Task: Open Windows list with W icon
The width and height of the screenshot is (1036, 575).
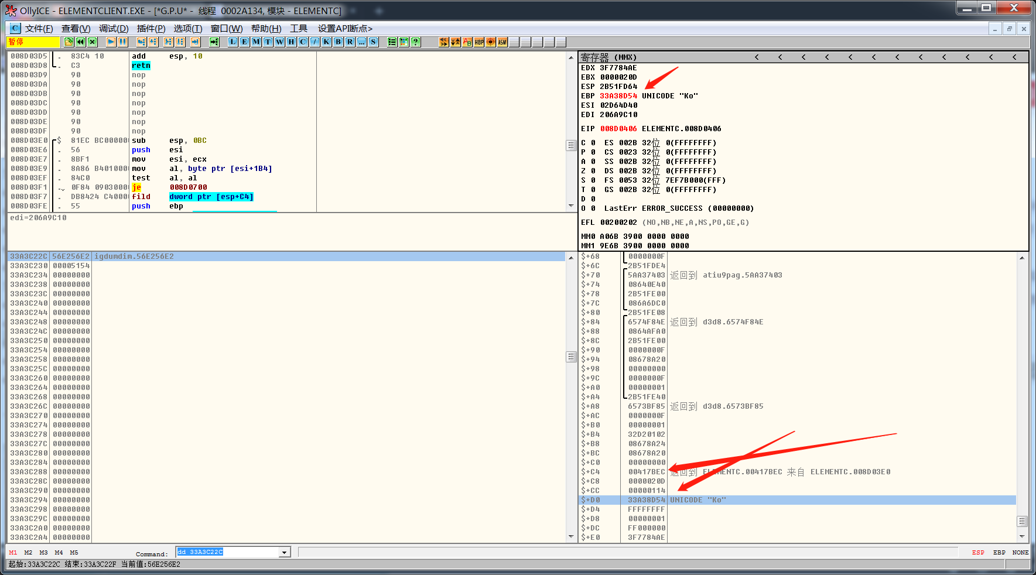Action: [x=280, y=42]
